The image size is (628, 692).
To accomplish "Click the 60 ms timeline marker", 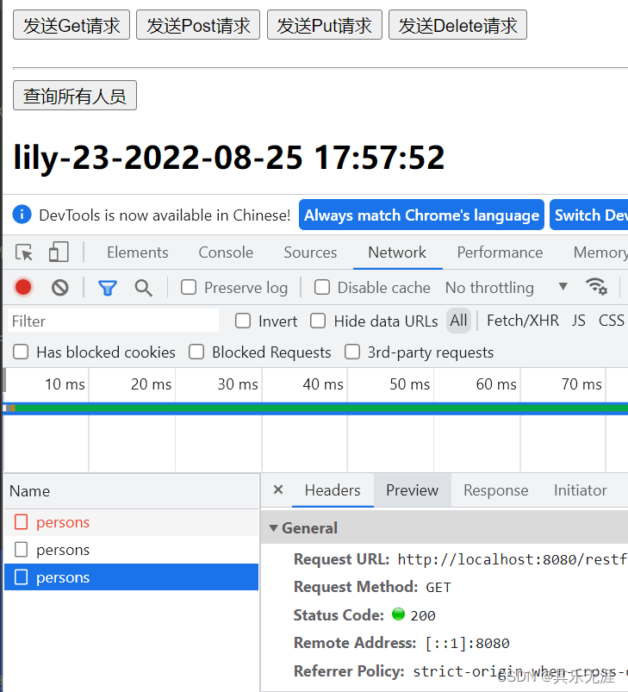I will point(496,384).
